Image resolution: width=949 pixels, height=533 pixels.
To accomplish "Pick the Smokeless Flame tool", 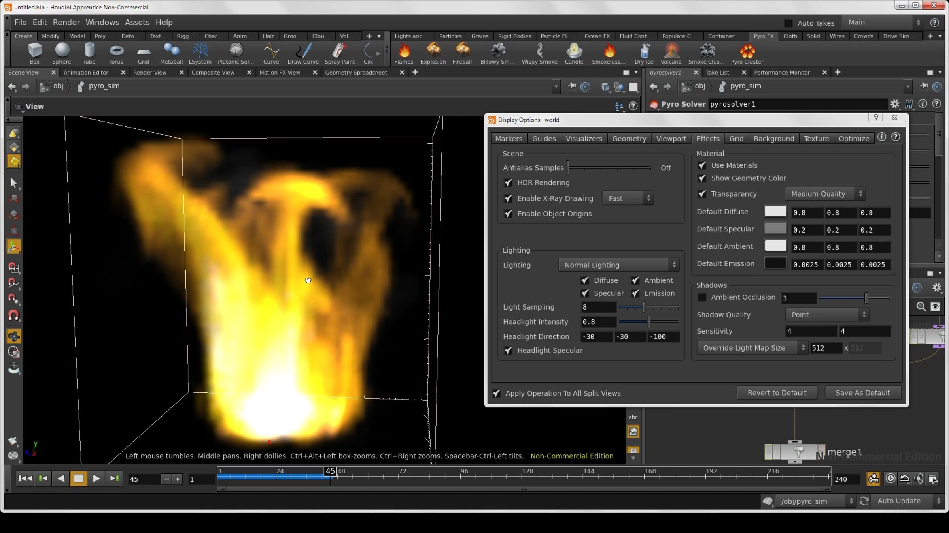I will [609, 53].
